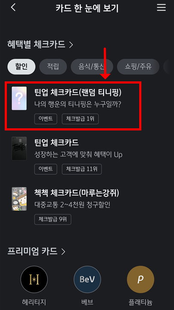Open the hamburger menu icon
174x310 pixels.
[x=161, y=7]
